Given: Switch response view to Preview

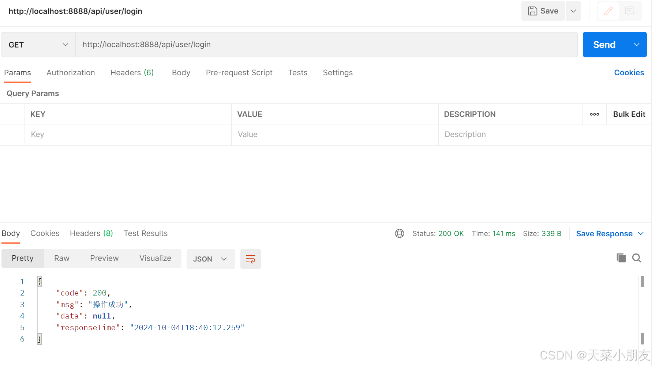Looking at the screenshot, I should click(x=104, y=258).
